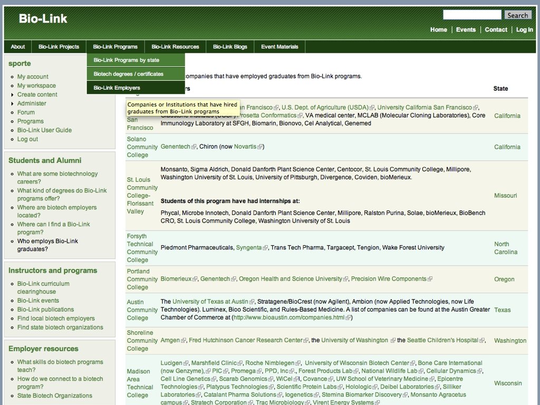The width and height of the screenshot is (540, 405).
Task: Open Austin Community College link
Action: tap(142, 310)
